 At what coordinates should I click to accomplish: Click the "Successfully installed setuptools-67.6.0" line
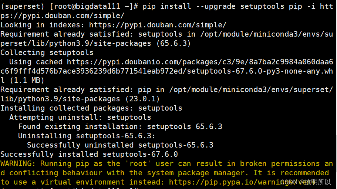click(89, 154)
